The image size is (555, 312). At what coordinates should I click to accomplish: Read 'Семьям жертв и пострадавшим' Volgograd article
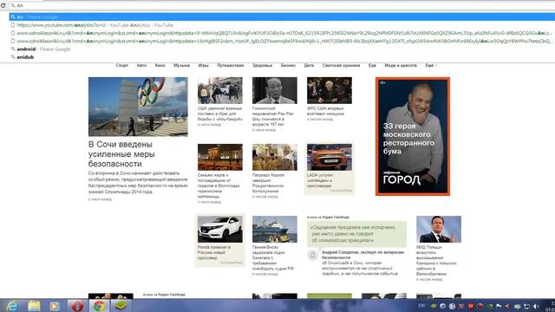point(219,185)
